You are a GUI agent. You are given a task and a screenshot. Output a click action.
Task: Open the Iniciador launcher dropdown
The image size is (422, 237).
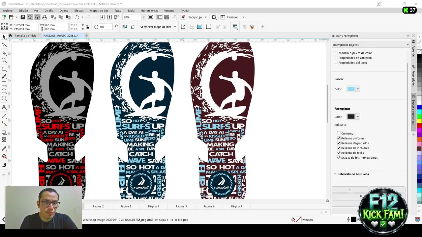click(x=243, y=17)
